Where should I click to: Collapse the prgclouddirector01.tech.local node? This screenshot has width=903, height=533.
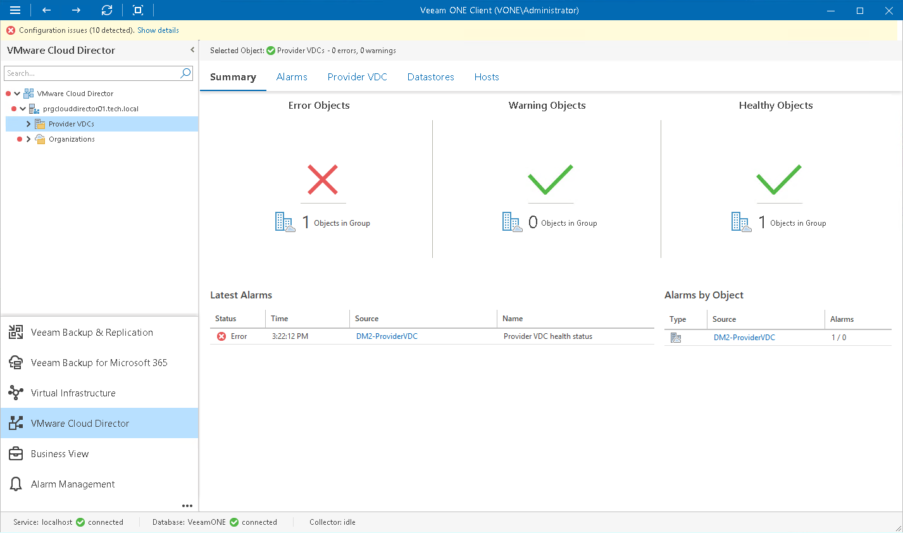click(x=23, y=109)
